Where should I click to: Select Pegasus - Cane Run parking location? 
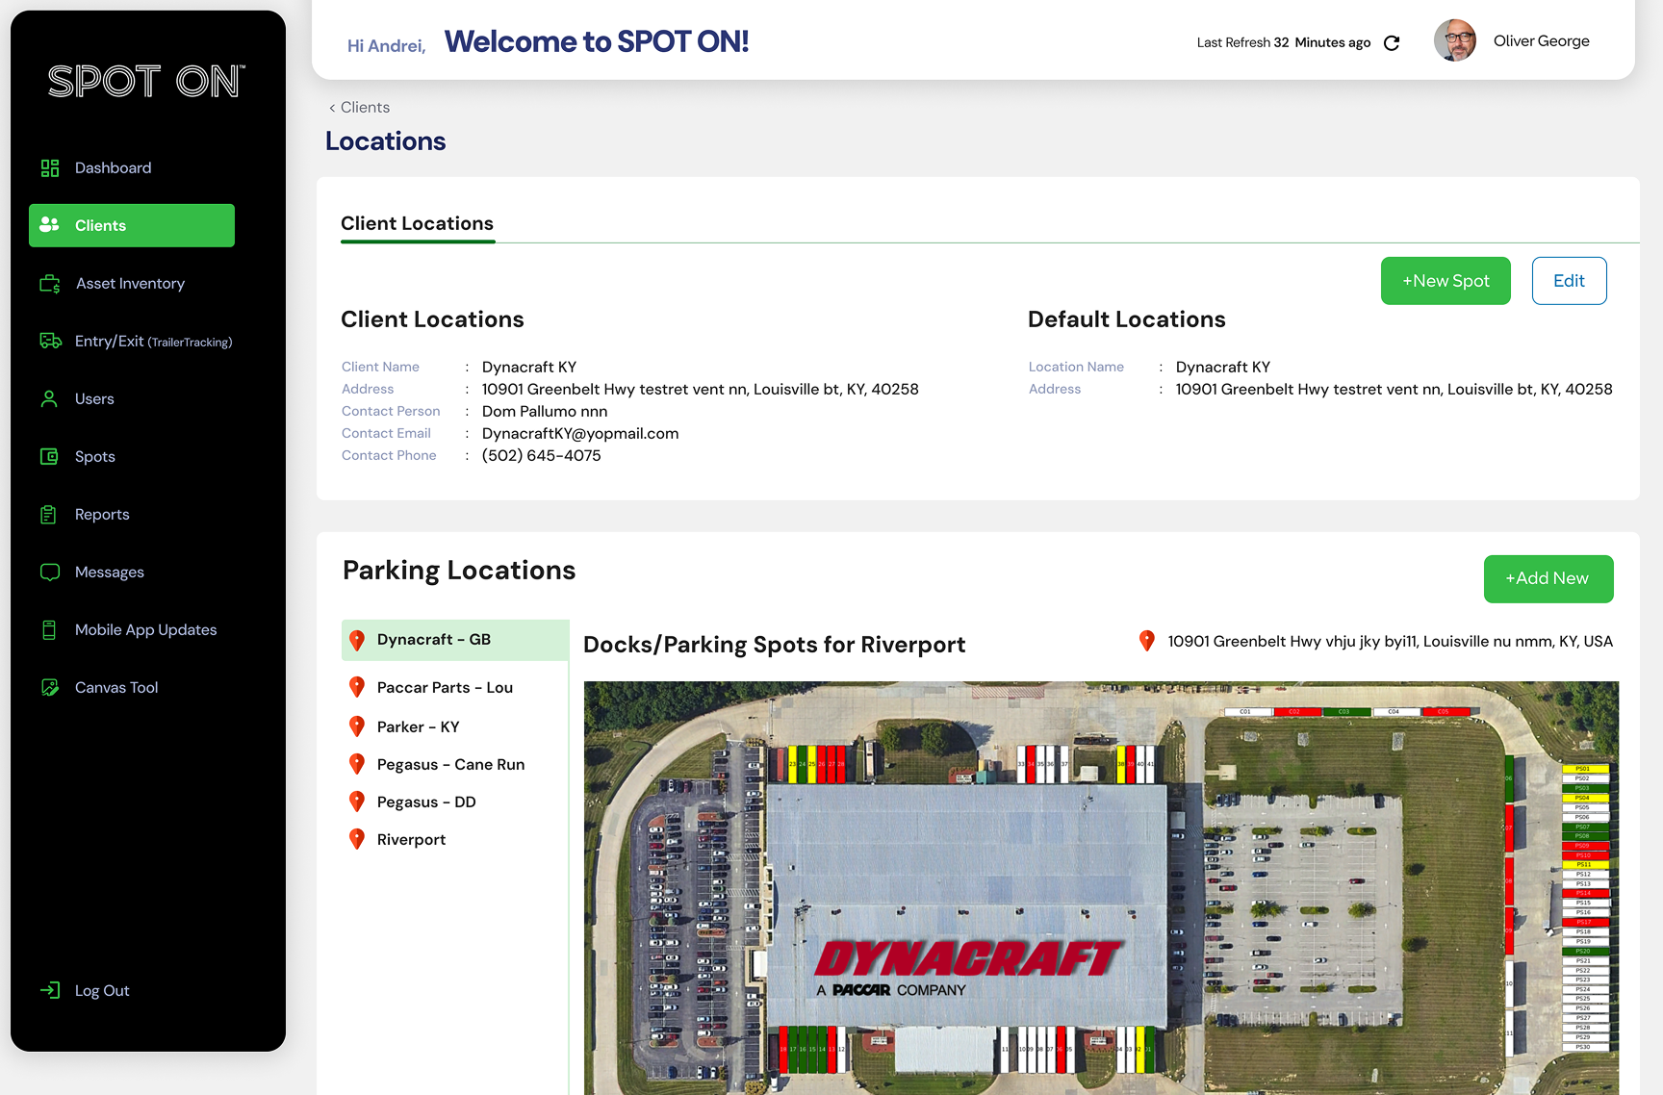450,764
